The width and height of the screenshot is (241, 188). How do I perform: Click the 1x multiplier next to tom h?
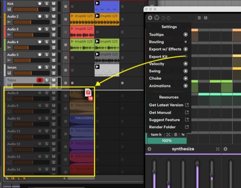(183, 134)
